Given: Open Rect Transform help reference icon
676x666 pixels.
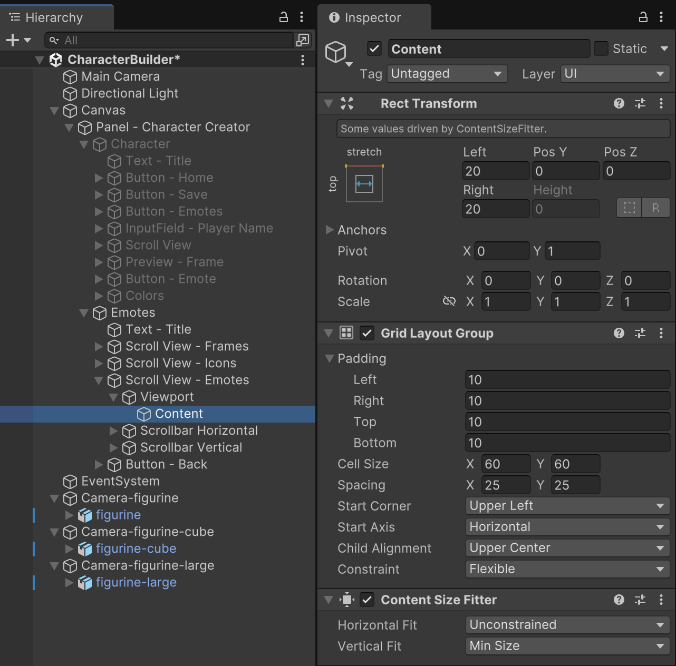Looking at the screenshot, I should click(619, 103).
